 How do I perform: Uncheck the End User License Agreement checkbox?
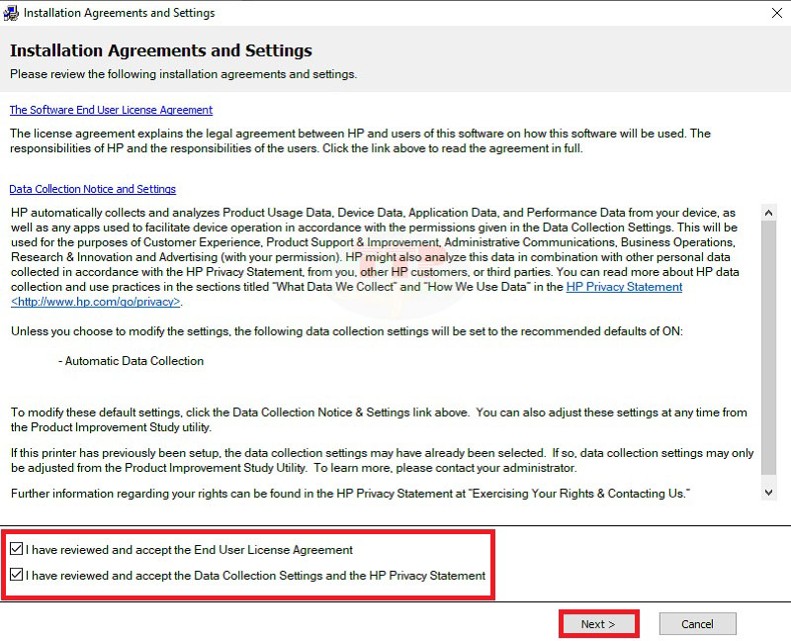pos(16,549)
